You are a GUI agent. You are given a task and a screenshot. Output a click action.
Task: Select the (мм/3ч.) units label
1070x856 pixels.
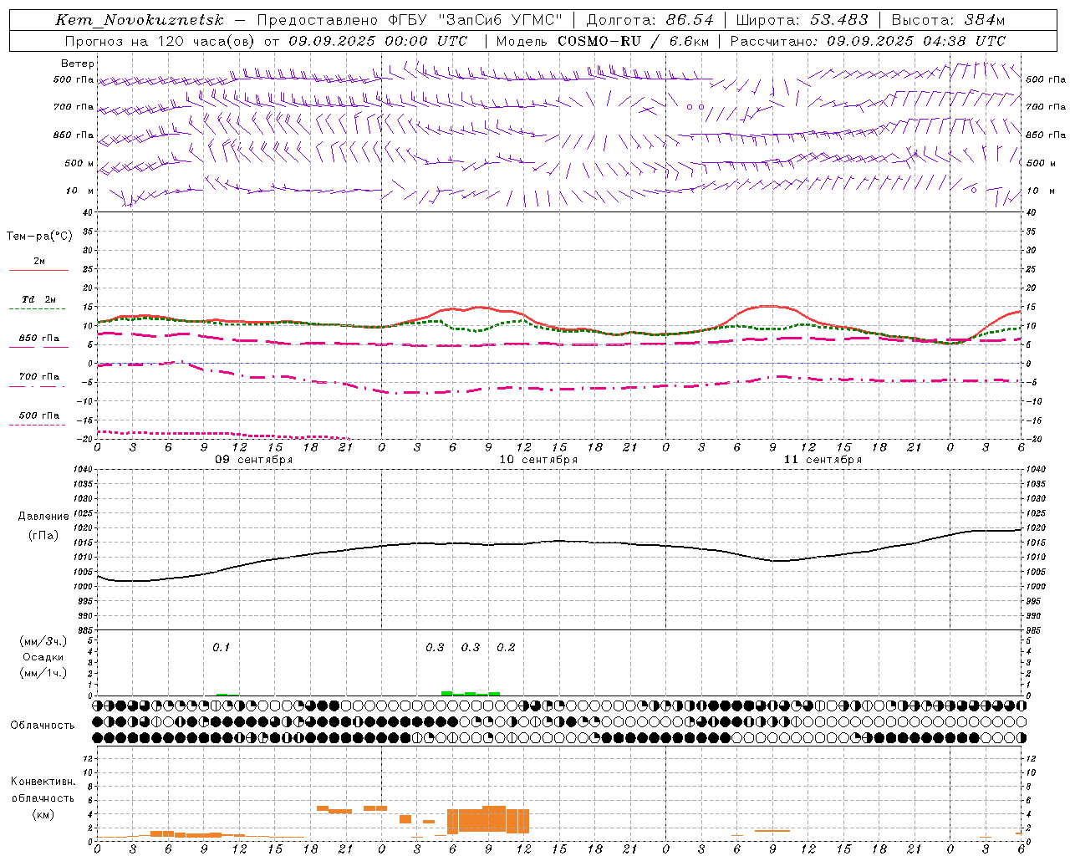pos(43,641)
